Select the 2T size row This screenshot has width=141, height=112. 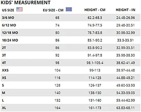(x=71, y=48)
